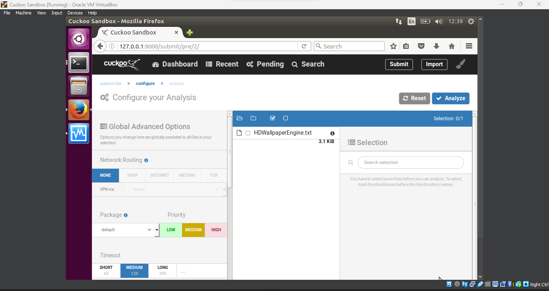Choose MEDIUM 120 timeout
This screenshot has height=291, width=549.
click(x=134, y=271)
